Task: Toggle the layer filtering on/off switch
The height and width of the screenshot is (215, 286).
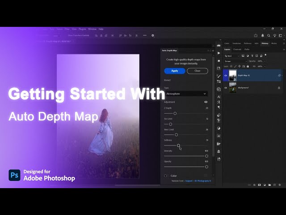Action: click(x=265, y=55)
